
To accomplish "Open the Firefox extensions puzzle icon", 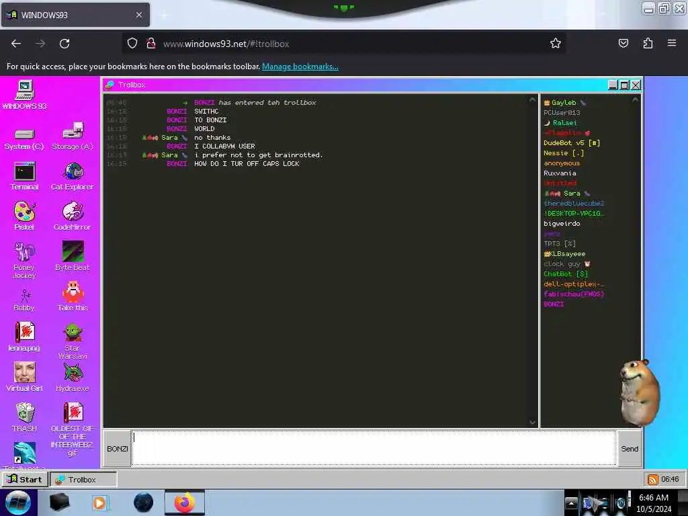I will [648, 44].
